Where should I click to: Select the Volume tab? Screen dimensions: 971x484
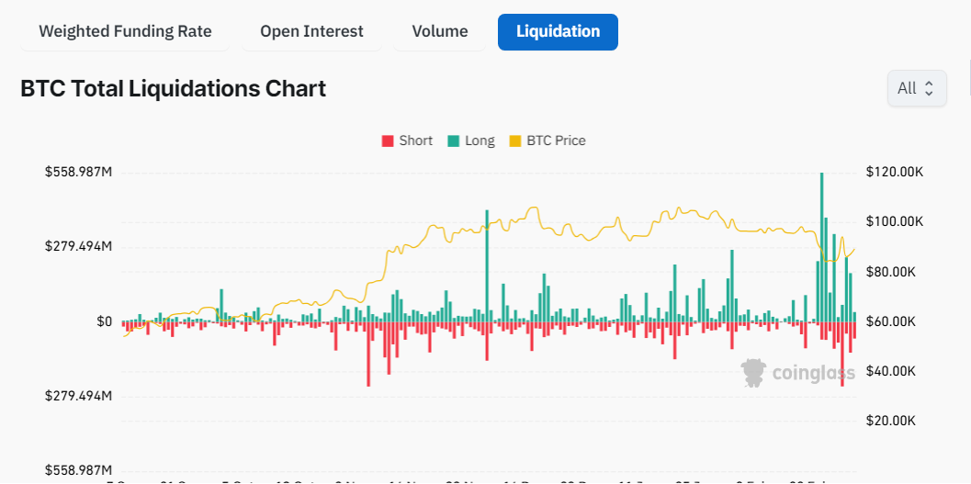pyautogui.click(x=440, y=31)
